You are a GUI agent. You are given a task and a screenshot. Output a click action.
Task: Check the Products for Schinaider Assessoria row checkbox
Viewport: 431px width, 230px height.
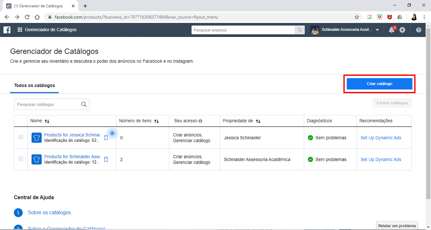pyautogui.click(x=21, y=159)
